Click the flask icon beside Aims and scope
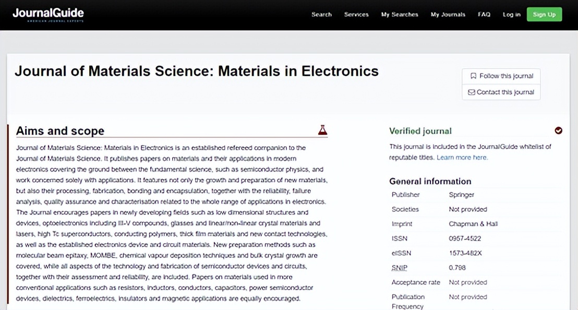 click(322, 130)
